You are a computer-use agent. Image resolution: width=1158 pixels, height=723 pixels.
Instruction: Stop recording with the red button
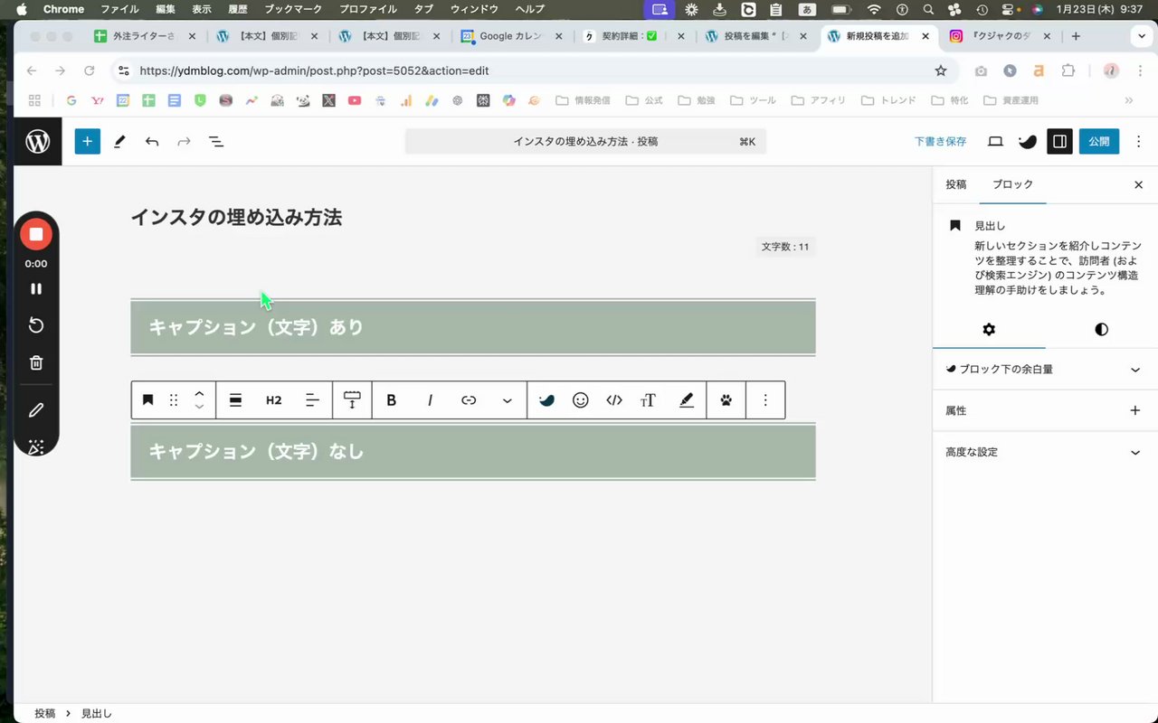(x=36, y=234)
